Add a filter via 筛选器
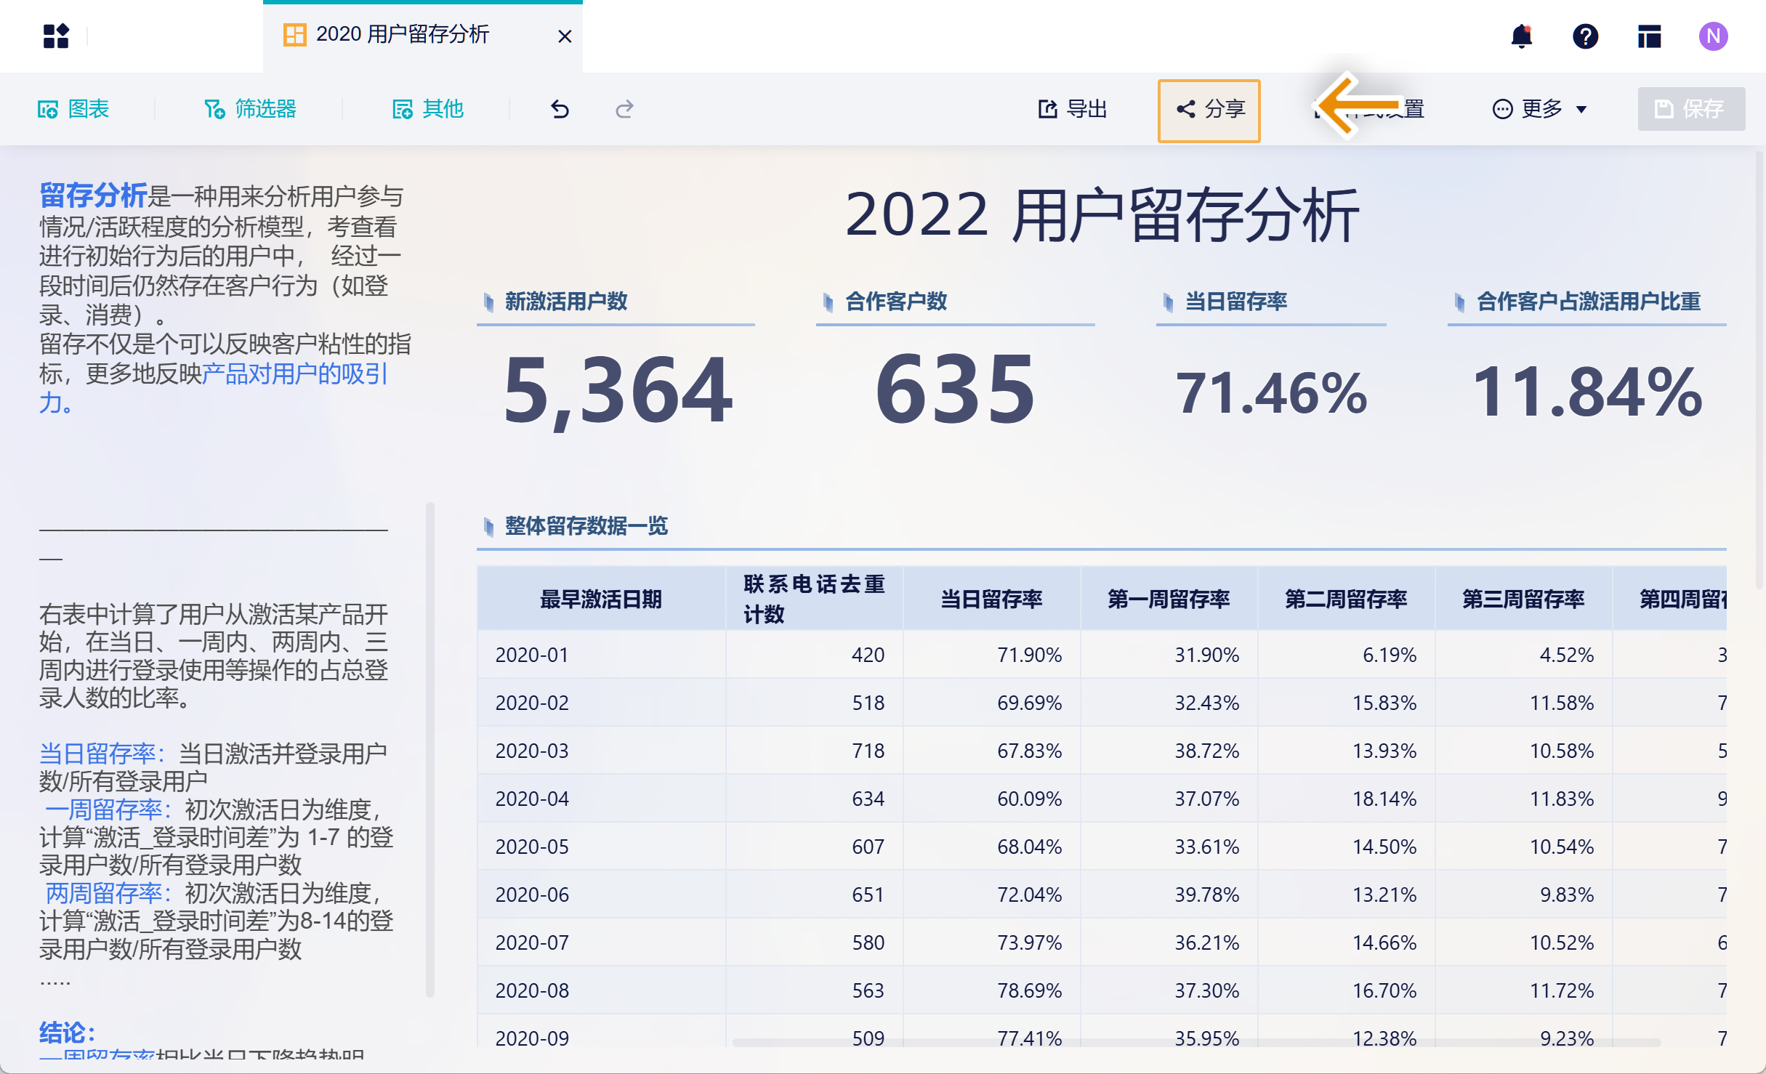This screenshot has width=1766, height=1074. coord(250,109)
